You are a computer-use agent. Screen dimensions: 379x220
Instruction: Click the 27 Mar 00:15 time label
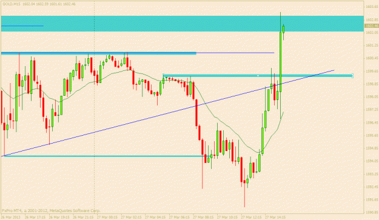(107, 217)
